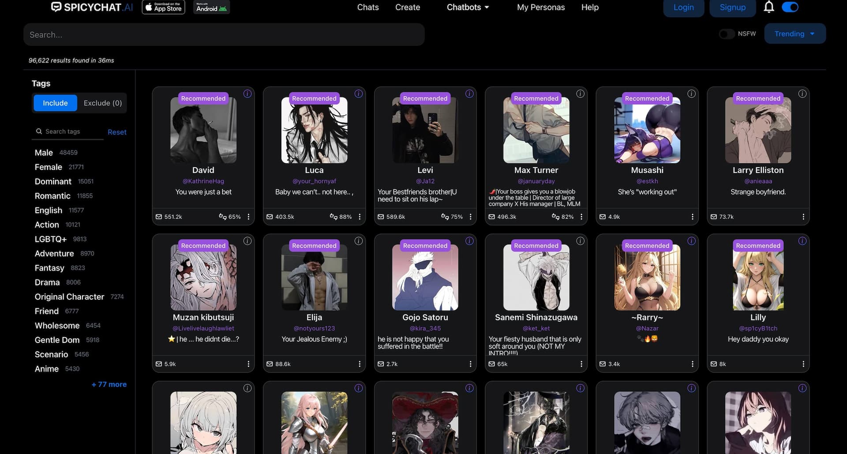Open info icon on Max Turner card
This screenshot has width=847, height=454.
coord(581,94)
